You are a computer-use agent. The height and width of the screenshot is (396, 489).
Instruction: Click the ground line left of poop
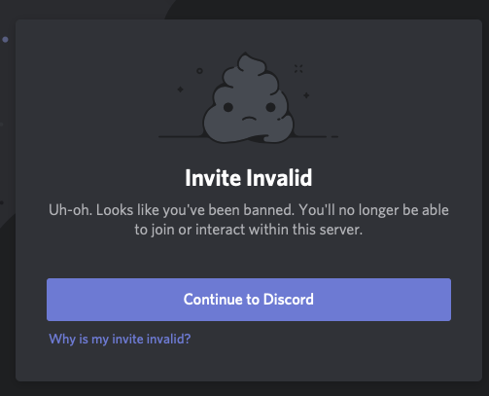(x=181, y=136)
